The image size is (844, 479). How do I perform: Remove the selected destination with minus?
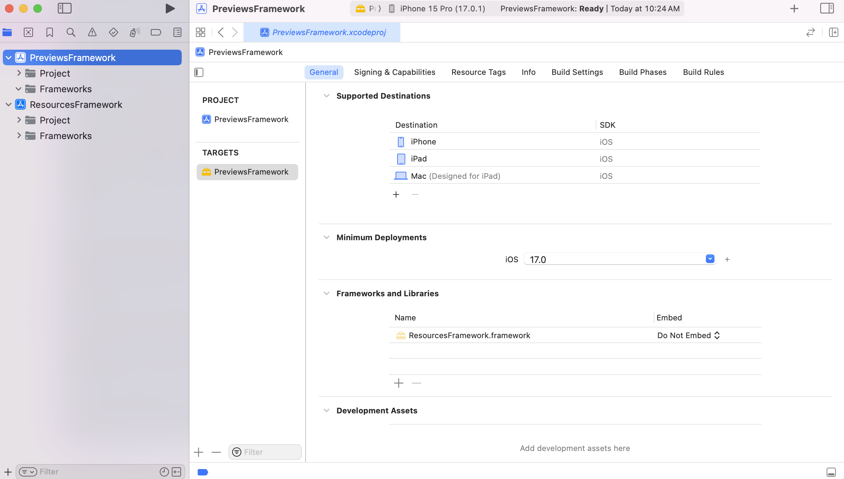[x=415, y=194]
